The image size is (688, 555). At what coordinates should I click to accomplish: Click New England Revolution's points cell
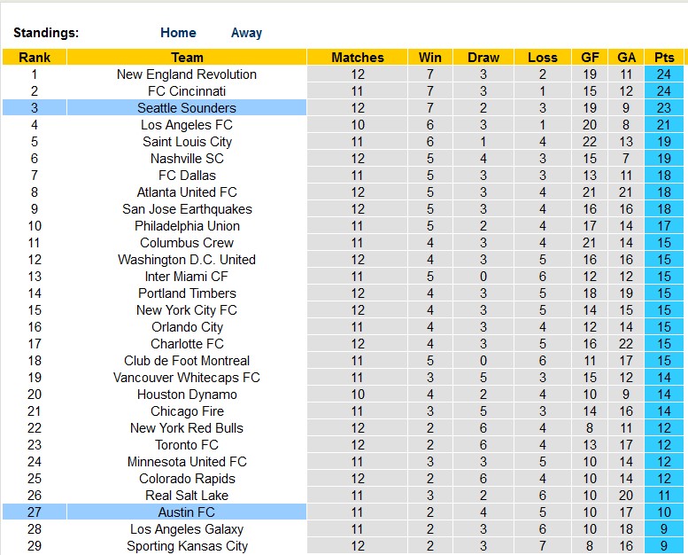click(x=664, y=74)
